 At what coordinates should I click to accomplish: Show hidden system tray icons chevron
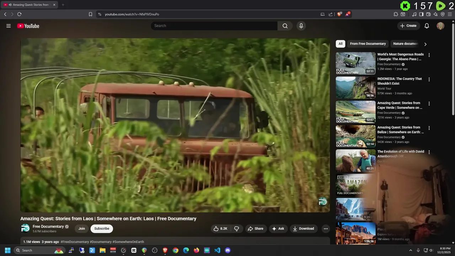[x=411, y=250]
